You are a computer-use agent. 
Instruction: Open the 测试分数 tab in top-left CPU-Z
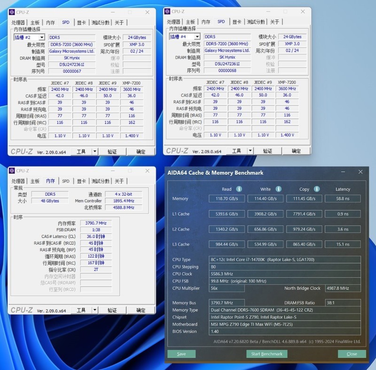pos(100,22)
